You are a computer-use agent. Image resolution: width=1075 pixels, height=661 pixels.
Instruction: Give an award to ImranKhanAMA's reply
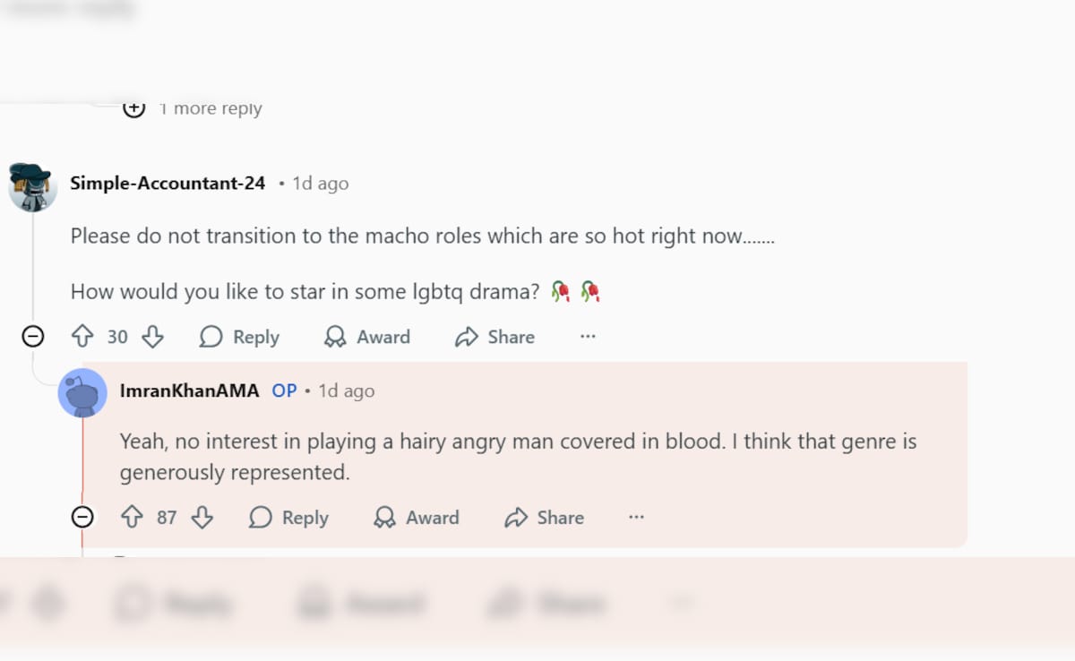(417, 518)
